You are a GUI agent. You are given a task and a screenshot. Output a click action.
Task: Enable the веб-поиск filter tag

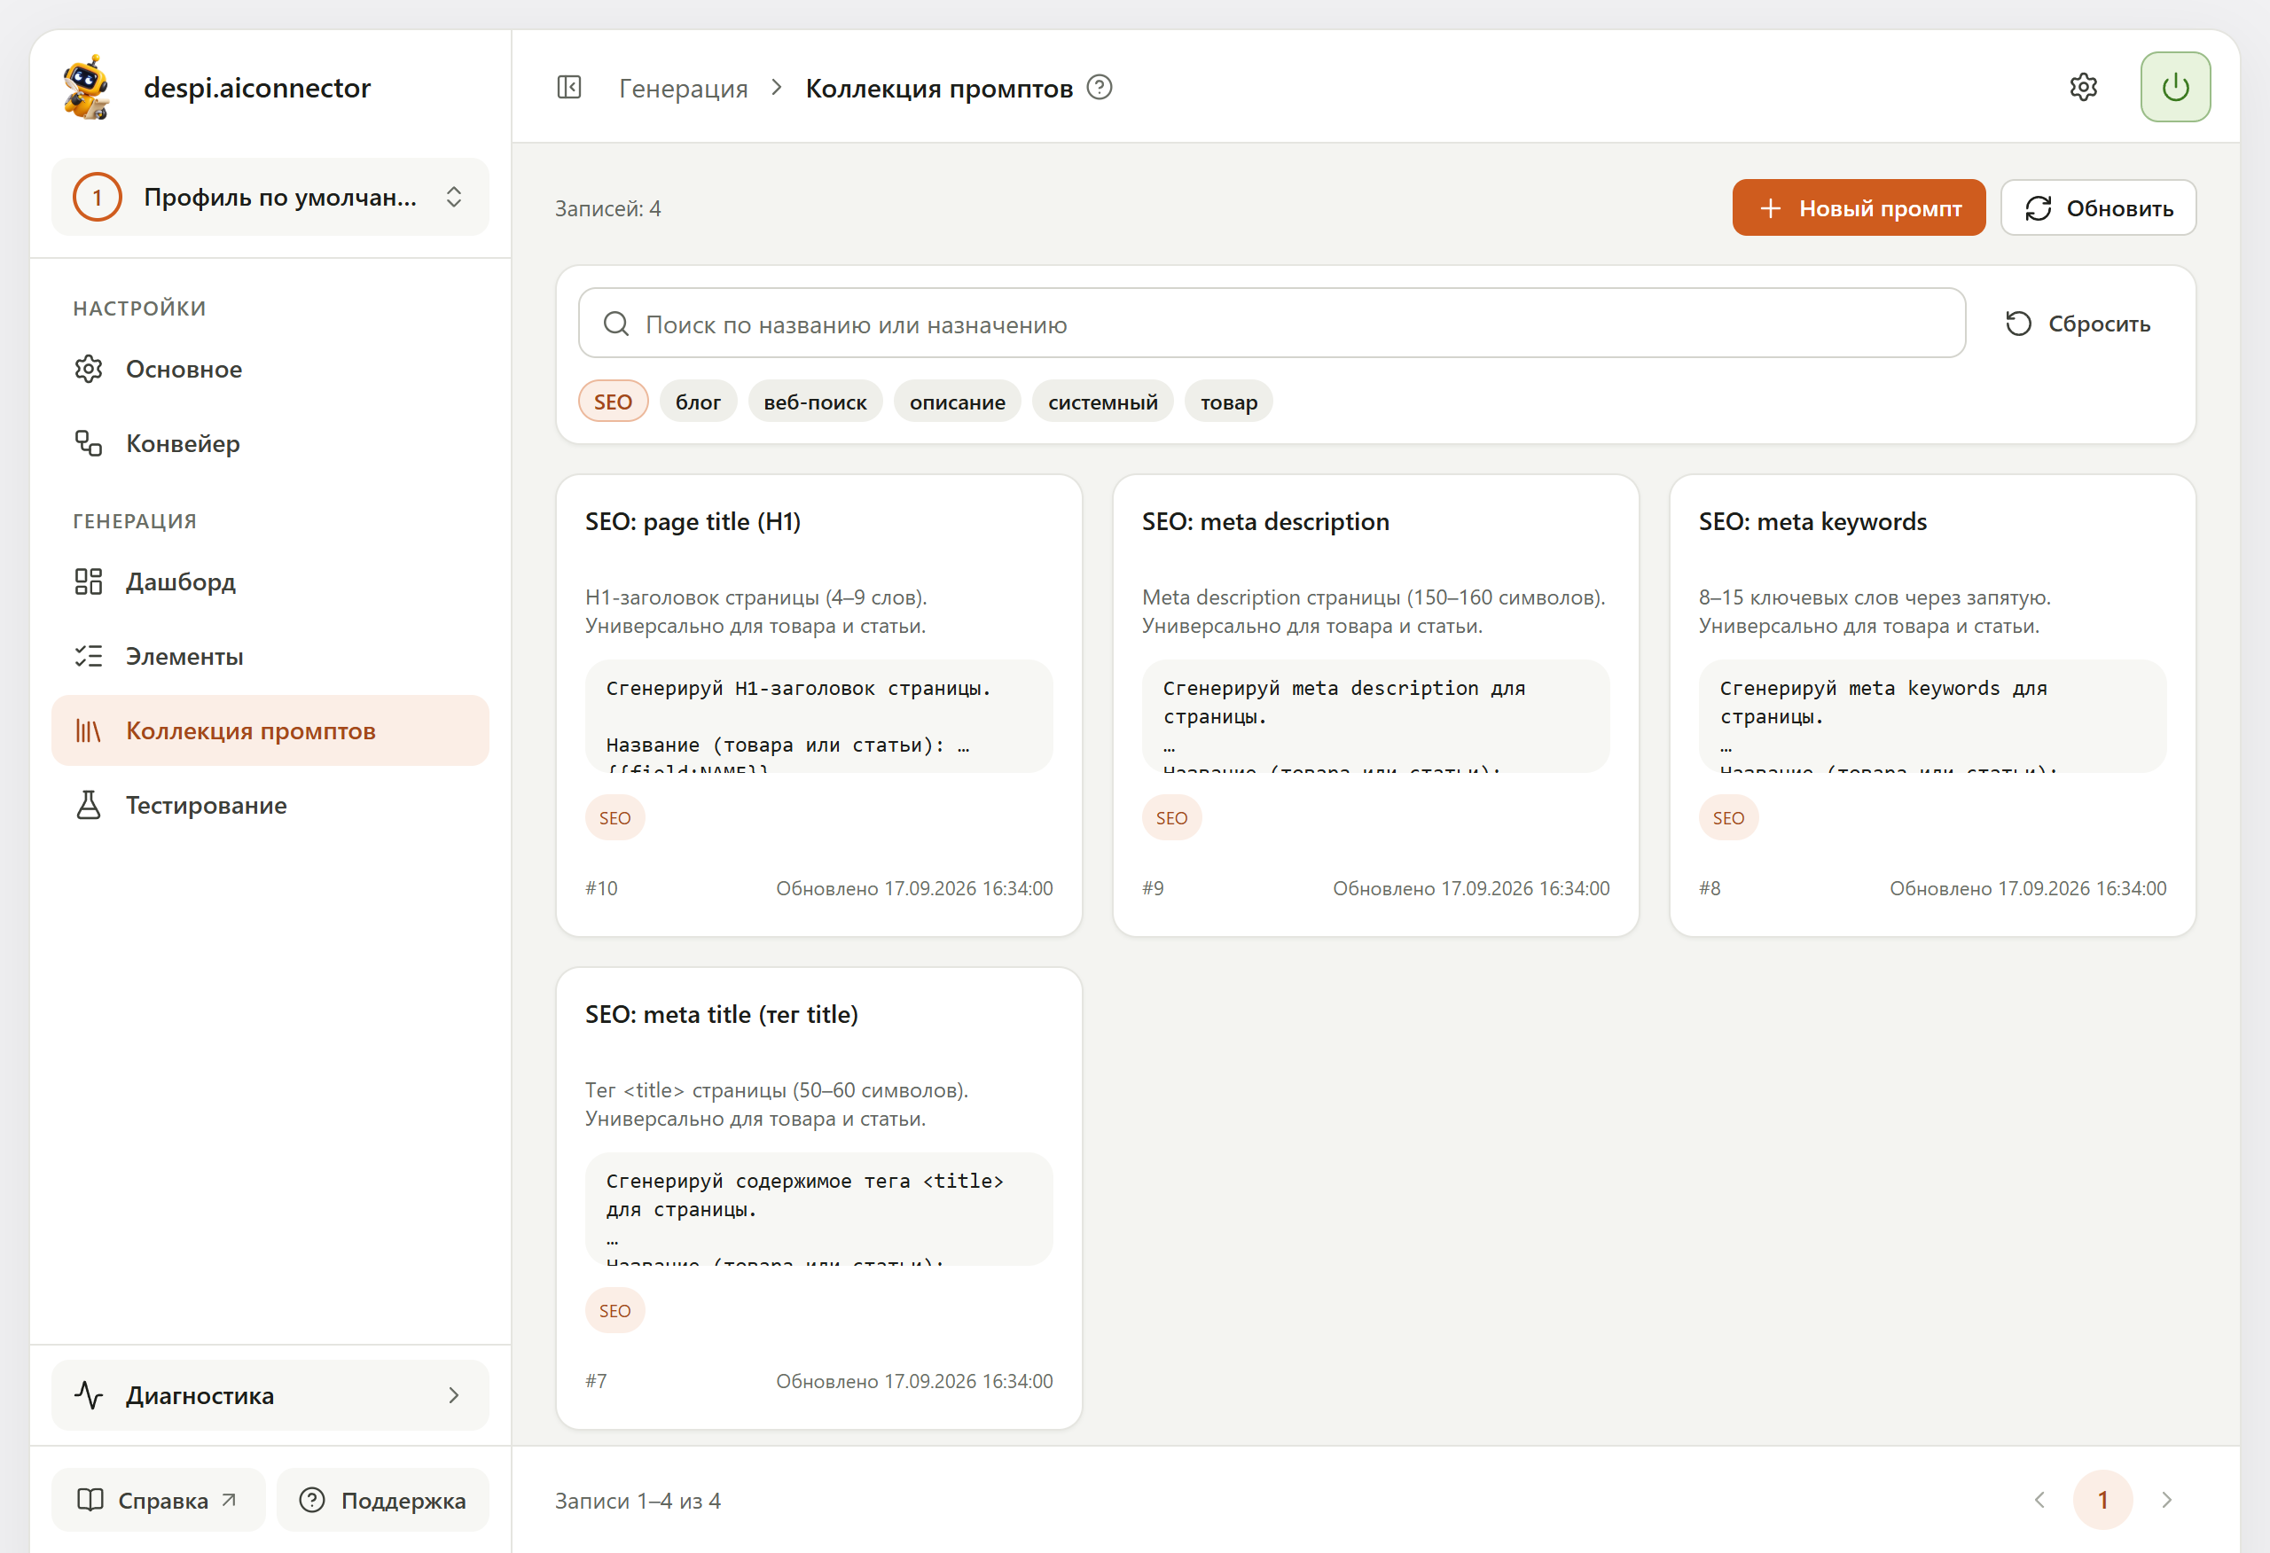click(x=816, y=402)
